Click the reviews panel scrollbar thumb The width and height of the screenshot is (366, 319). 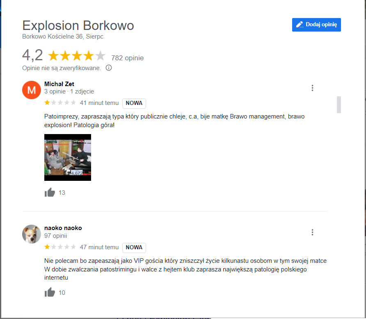[339, 105]
